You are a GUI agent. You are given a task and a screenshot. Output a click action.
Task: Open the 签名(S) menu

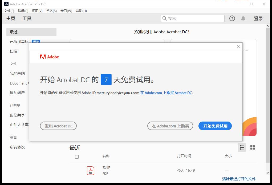(x=51, y=11)
